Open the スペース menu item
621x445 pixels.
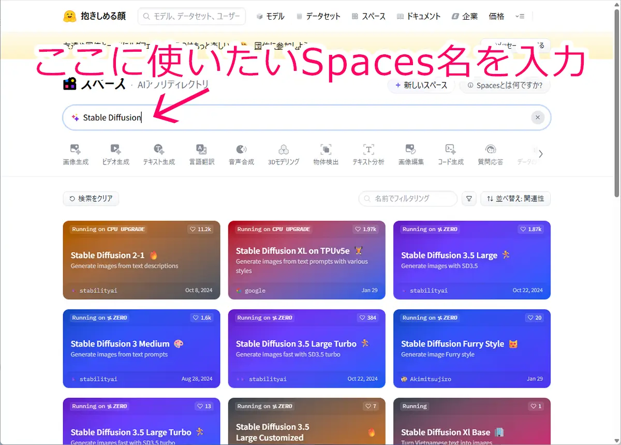368,17
